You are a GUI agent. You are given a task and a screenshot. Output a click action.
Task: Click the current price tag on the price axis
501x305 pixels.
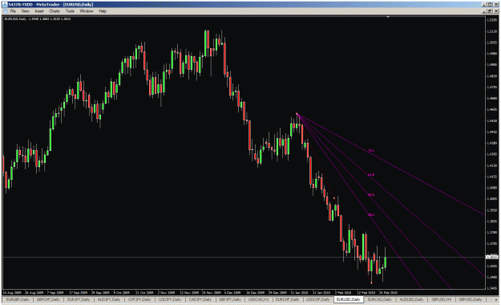coord(491,257)
